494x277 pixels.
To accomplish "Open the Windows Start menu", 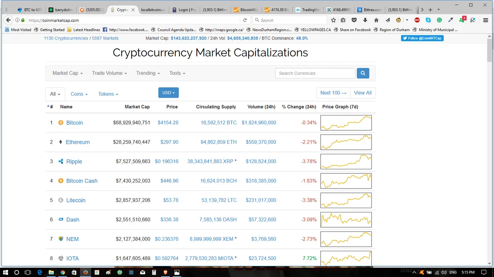I will tap(5, 272).
